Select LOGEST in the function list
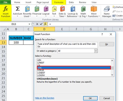Screen dimensions: 123x101 point(74,73)
